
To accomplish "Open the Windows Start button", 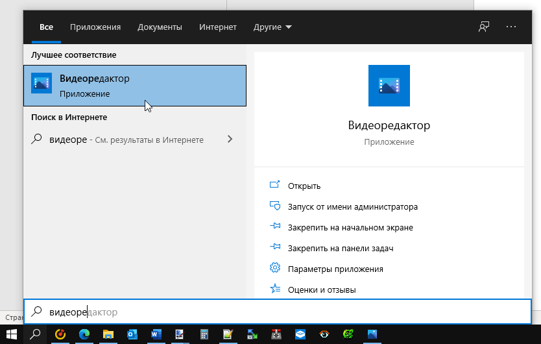I will (12, 334).
